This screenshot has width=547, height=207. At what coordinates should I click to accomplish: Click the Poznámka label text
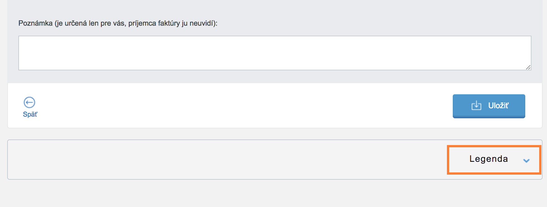coord(118,23)
